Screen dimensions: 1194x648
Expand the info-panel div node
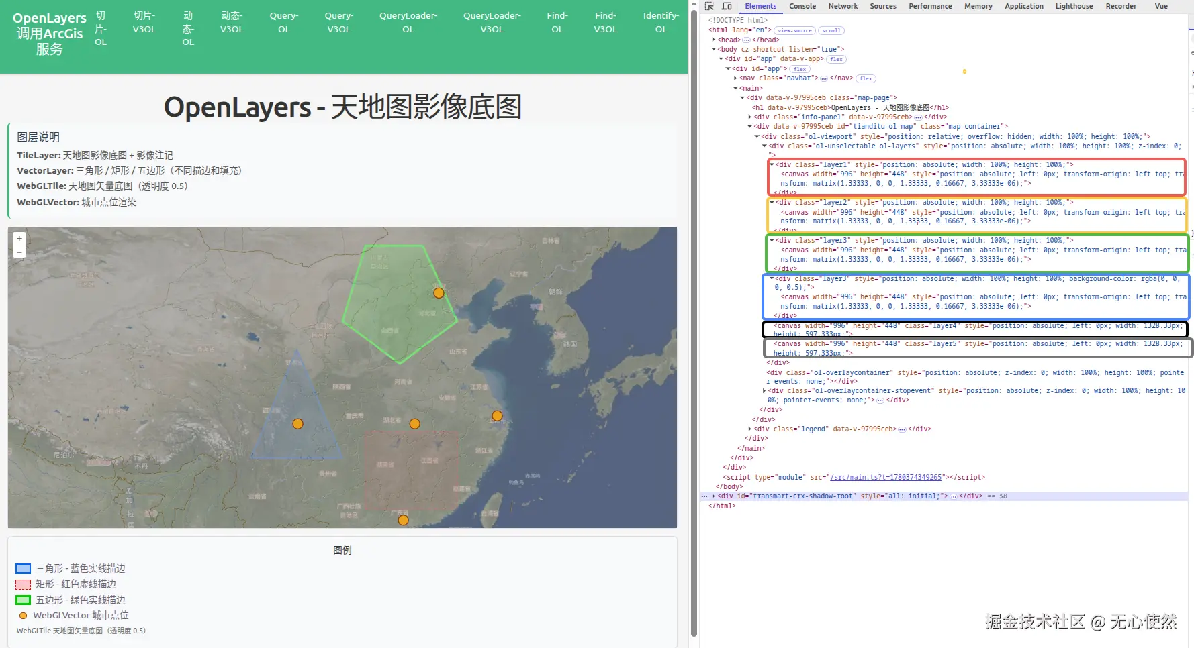tap(750, 117)
